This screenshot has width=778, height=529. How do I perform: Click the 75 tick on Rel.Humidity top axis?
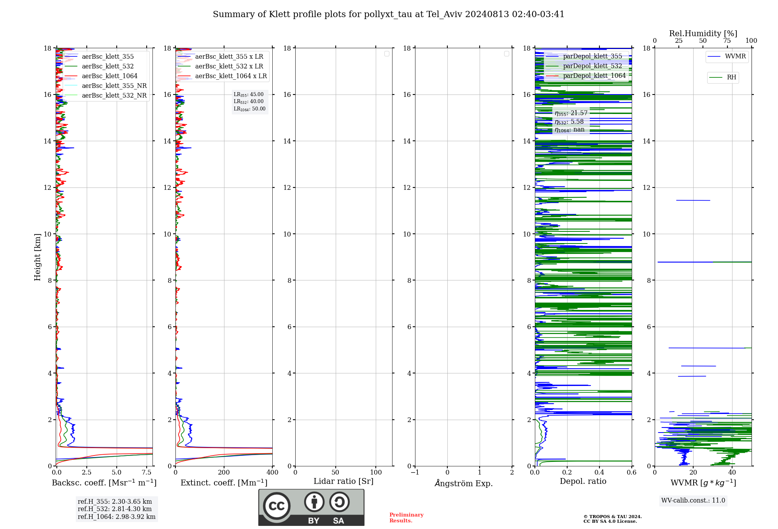(727, 41)
